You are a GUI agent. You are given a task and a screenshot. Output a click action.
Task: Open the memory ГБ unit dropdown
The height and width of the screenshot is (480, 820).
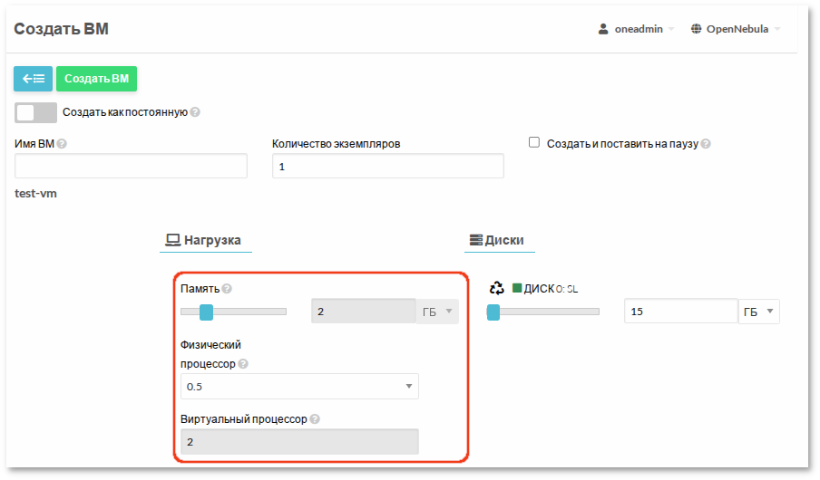pos(438,312)
